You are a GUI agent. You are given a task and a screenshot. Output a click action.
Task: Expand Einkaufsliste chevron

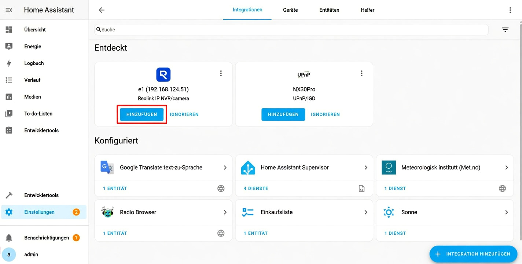(x=366, y=212)
